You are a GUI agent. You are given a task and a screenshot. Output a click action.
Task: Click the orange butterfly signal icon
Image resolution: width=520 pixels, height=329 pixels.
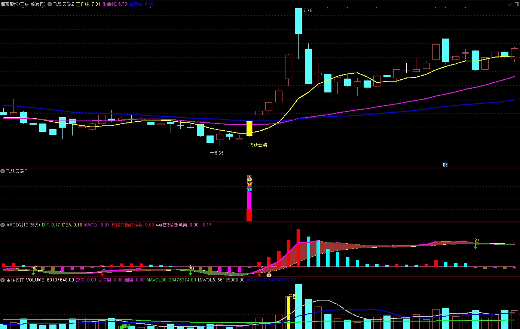click(250, 184)
